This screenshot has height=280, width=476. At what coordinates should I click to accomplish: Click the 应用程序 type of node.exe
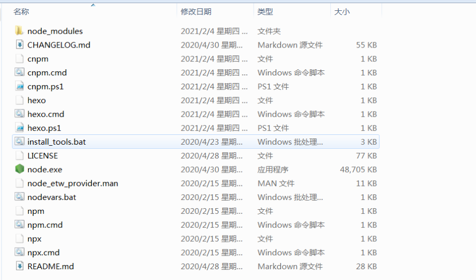point(273,169)
